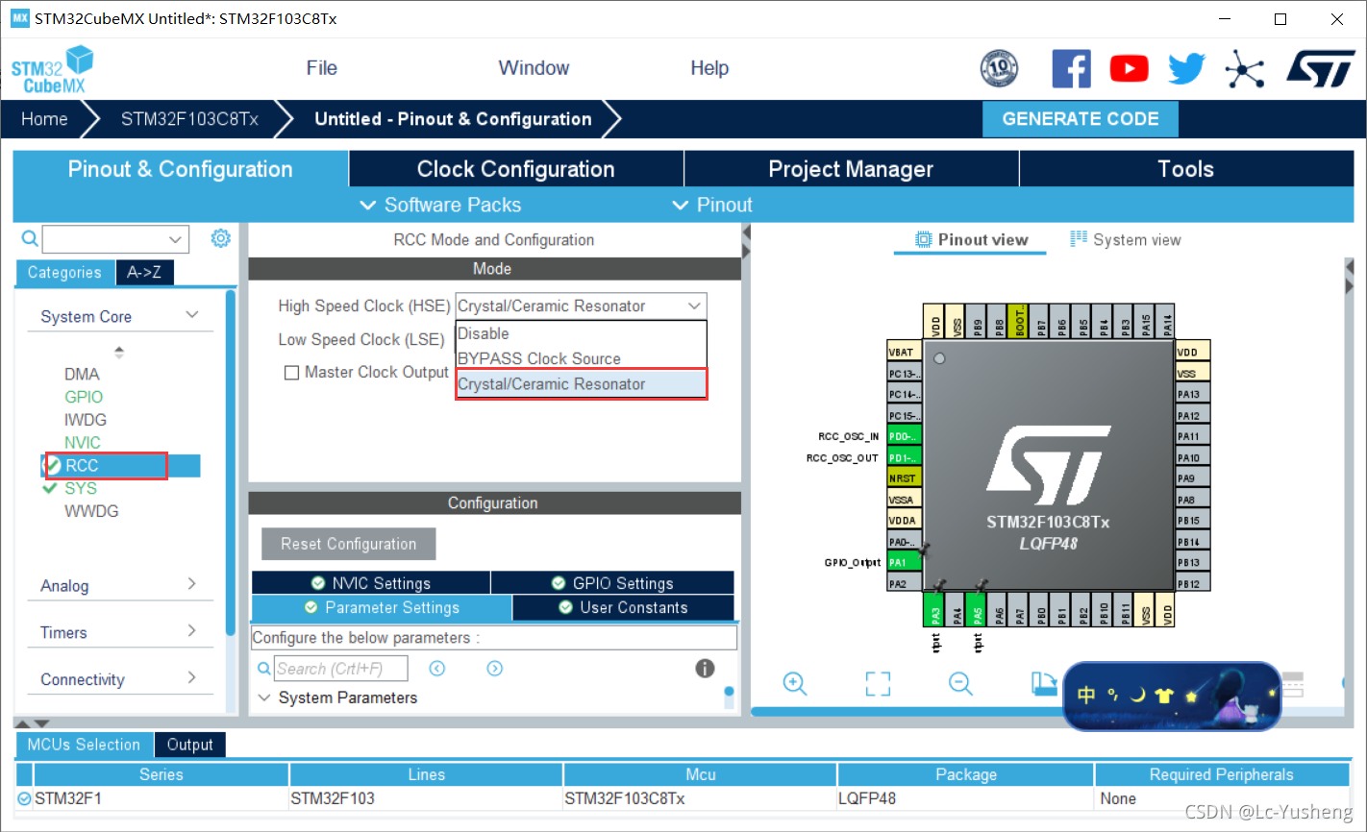Select GPIO in System Core tree
Viewport: 1367px width, 832px height.
pos(84,397)
